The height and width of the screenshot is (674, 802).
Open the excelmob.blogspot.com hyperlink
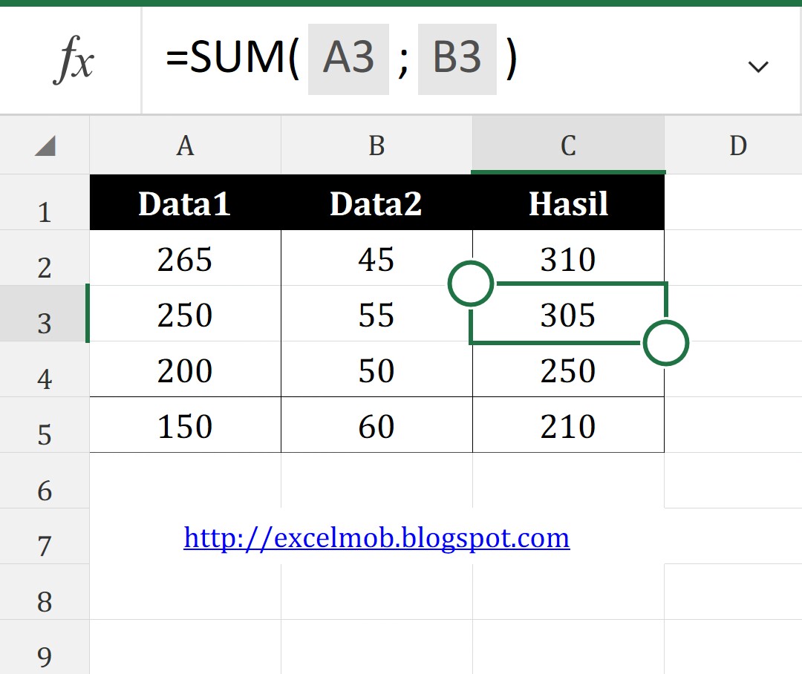[376, 537]
